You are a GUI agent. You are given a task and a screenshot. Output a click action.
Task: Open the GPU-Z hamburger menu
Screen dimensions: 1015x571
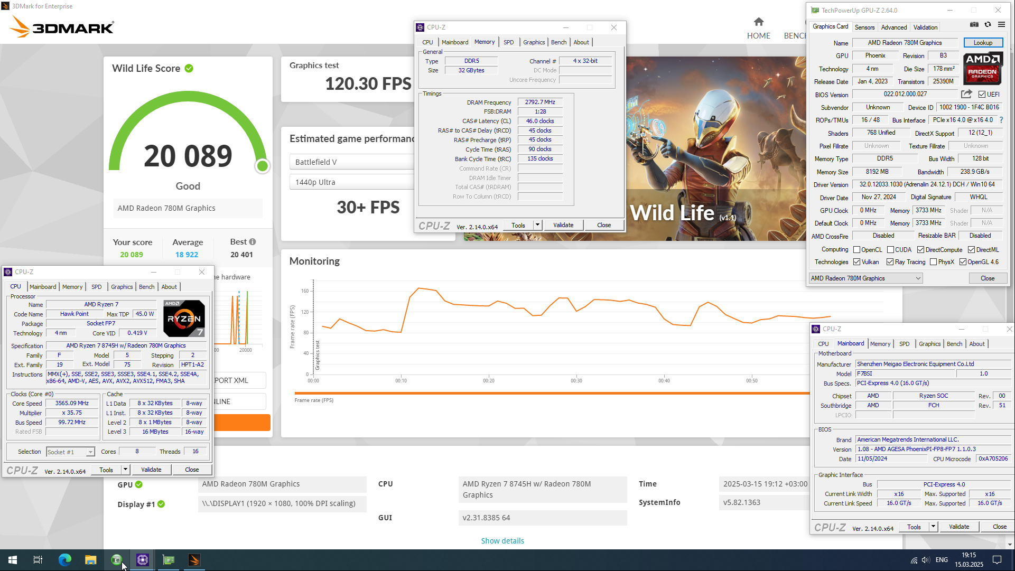(1001, 25)
